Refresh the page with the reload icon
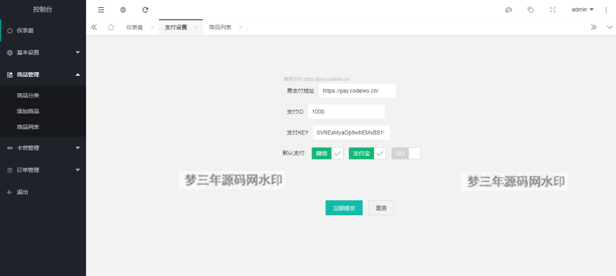The image size is (616, 276). tap(145, 10)
